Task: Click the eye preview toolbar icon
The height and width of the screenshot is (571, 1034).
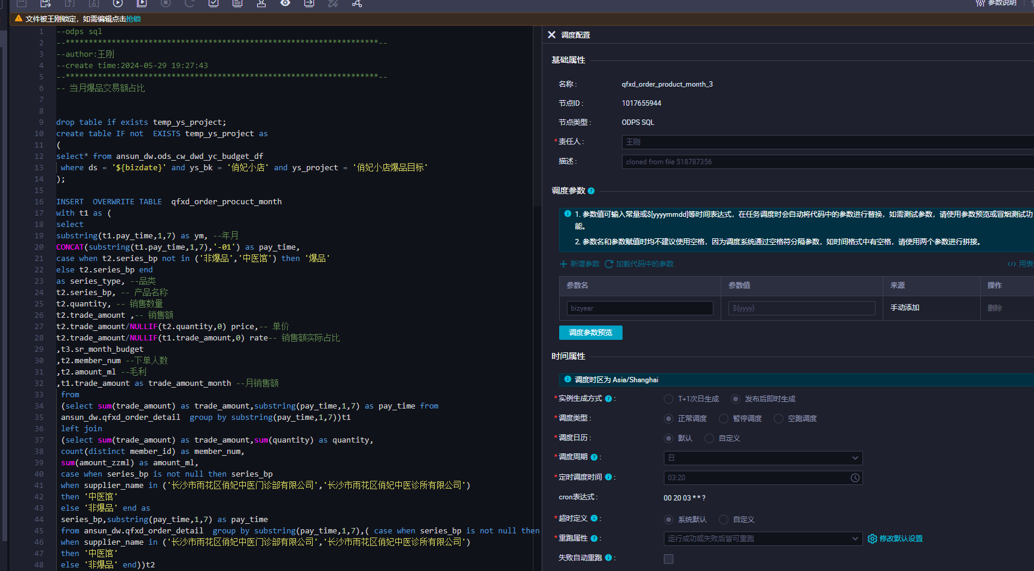Action: [285, 3]
